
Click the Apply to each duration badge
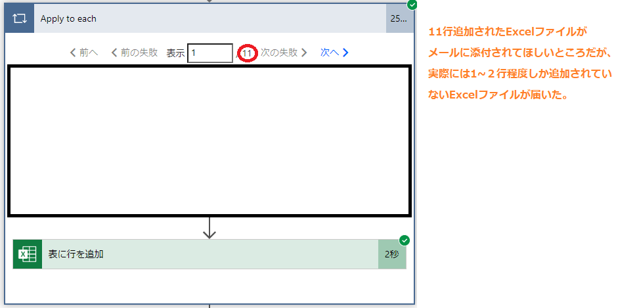(400, 18)
